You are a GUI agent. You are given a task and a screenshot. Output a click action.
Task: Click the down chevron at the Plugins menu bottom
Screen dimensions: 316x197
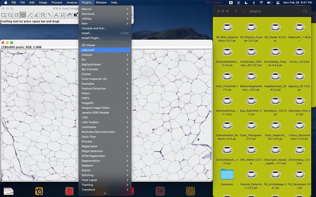point(104,193)
